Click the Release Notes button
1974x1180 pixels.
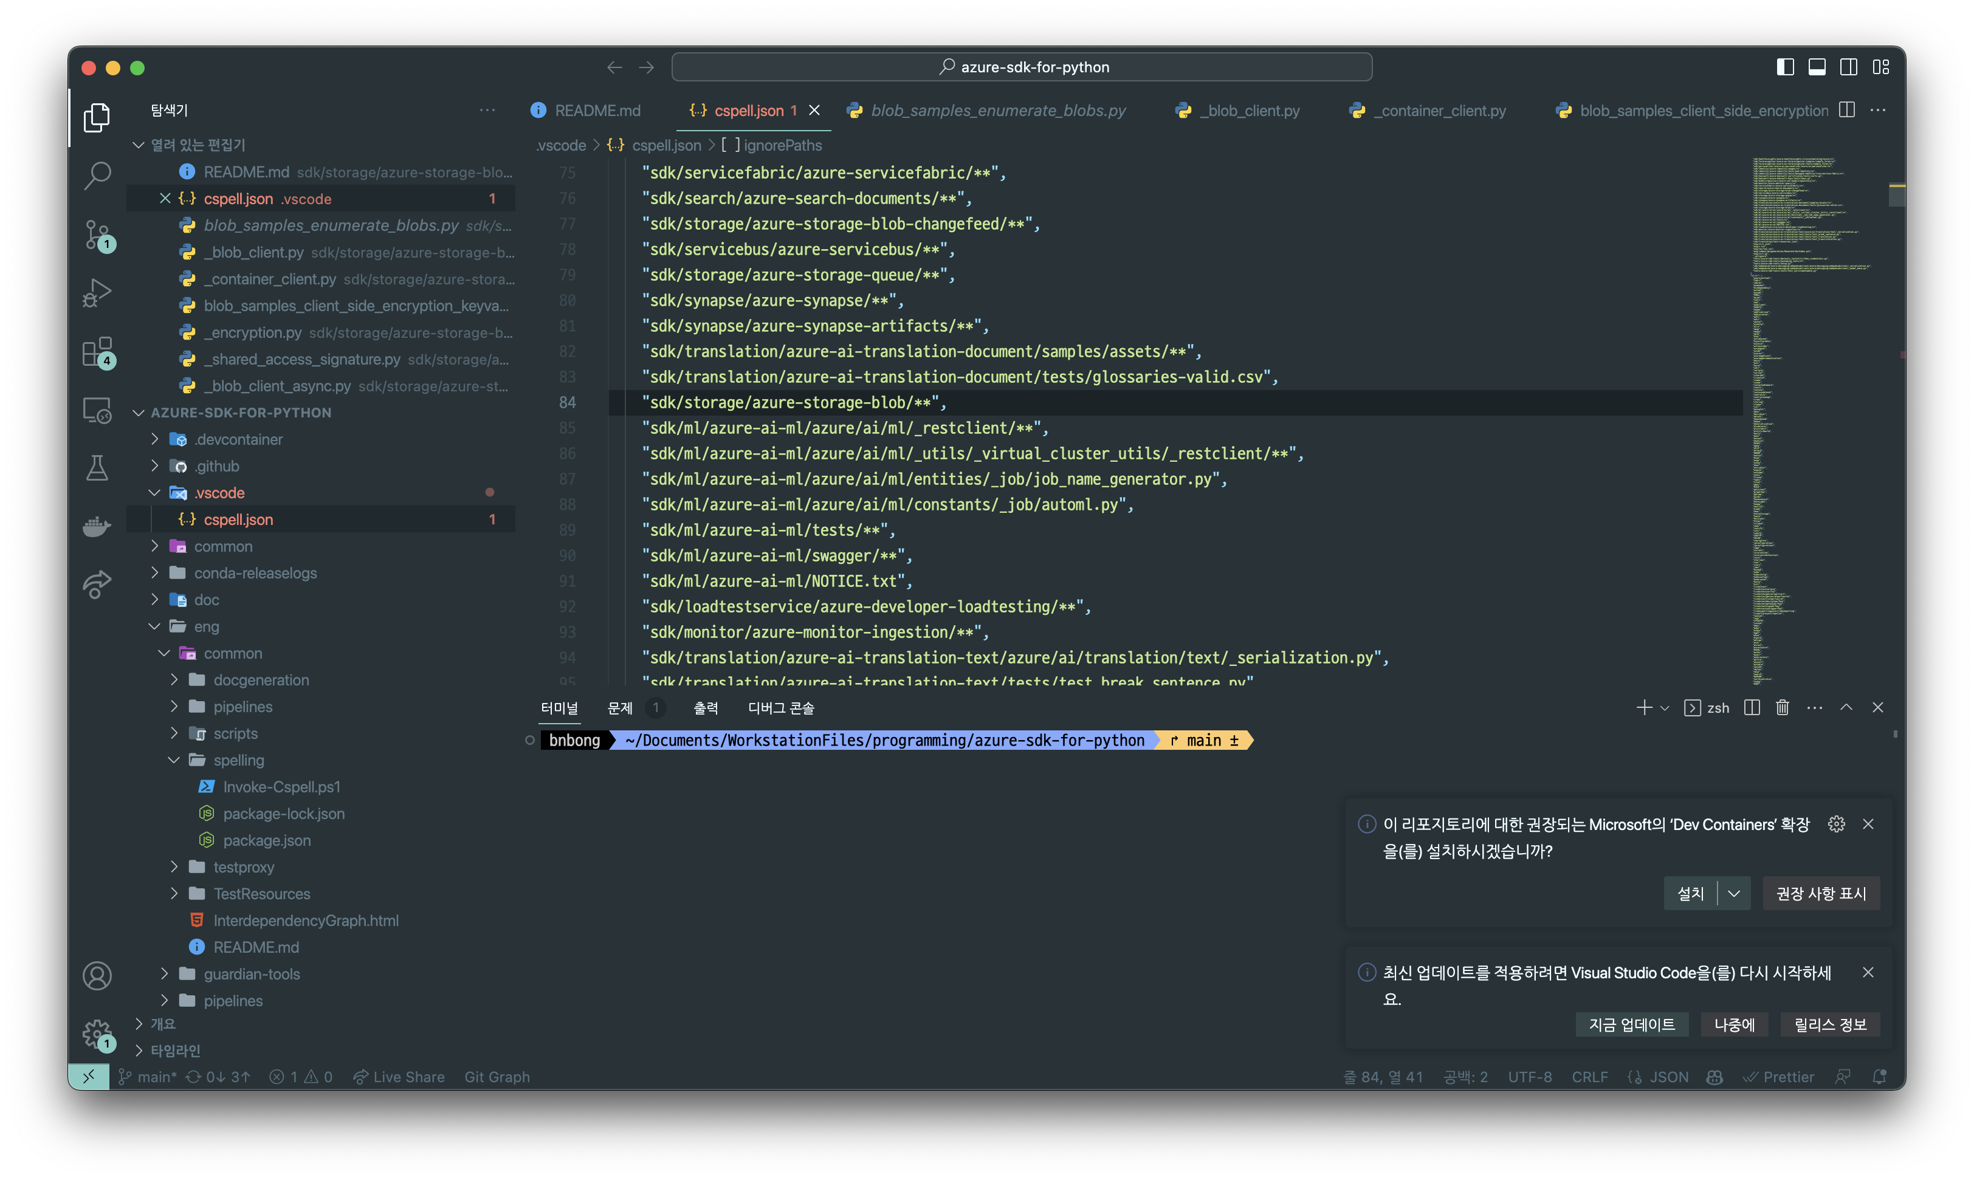(x=1831, y=1025)
